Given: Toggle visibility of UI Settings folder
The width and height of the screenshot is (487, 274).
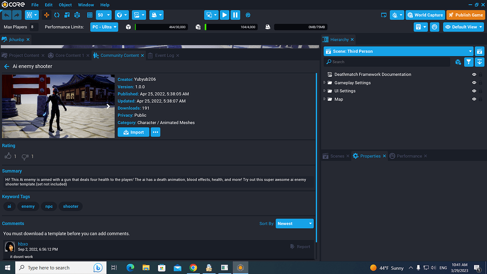Looking at the screenshot, I should [474, 91].
